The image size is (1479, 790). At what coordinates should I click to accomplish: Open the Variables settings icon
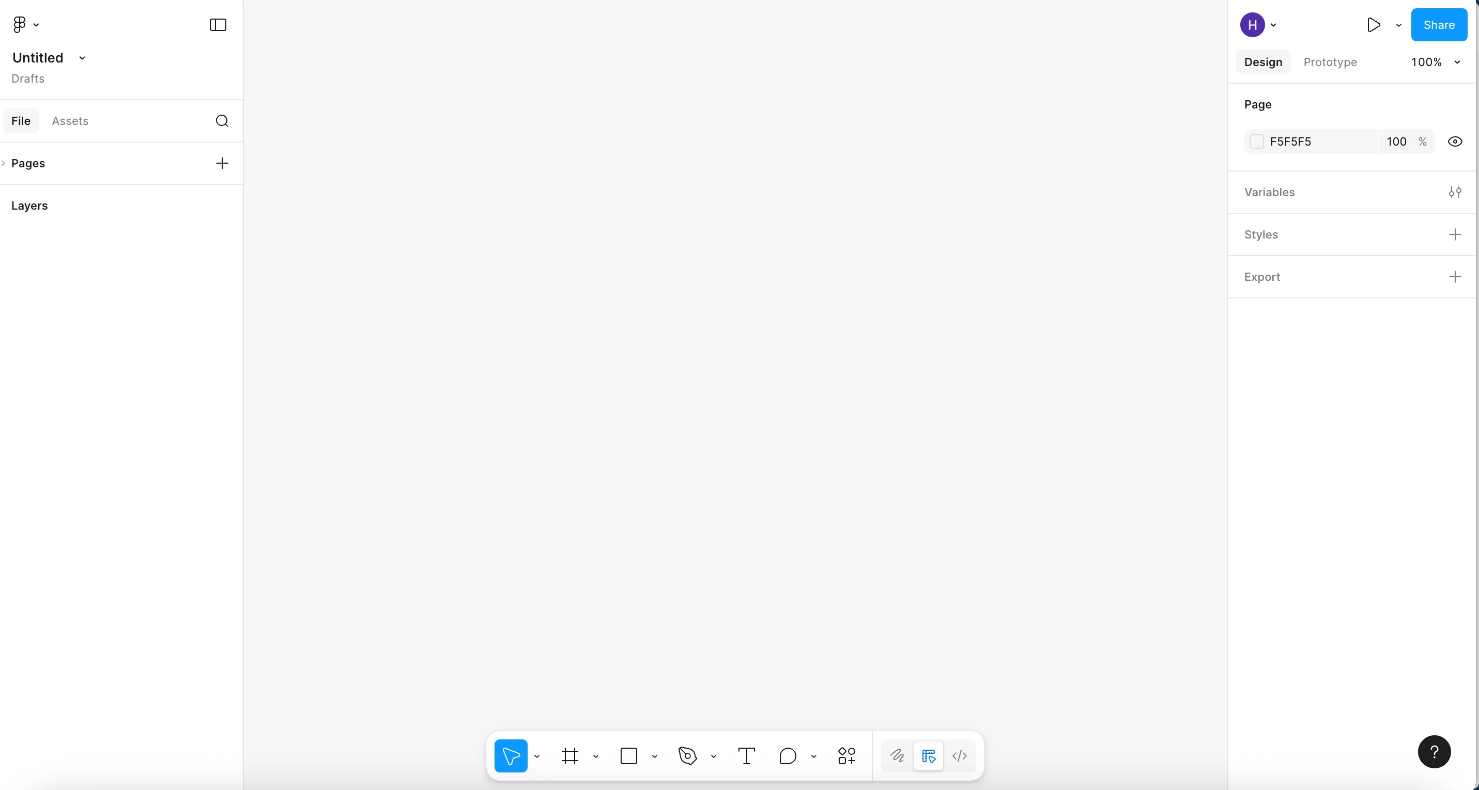point(1454,192)
